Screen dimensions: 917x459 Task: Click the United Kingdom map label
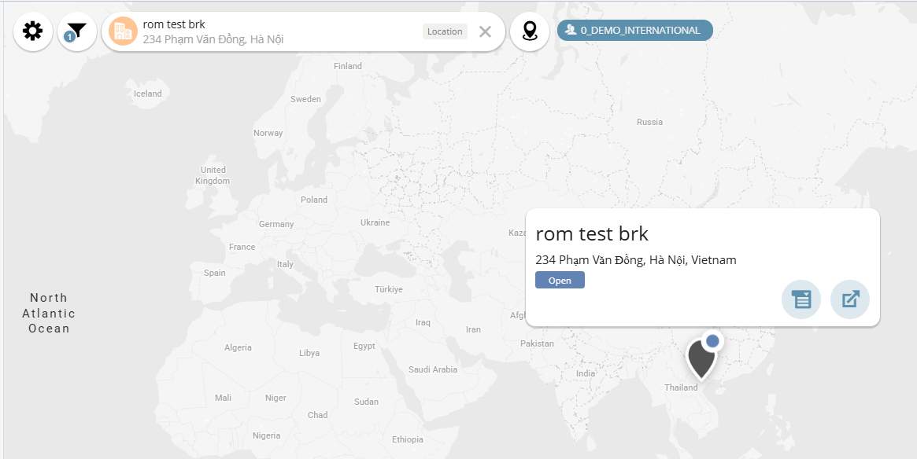(213, 175)
